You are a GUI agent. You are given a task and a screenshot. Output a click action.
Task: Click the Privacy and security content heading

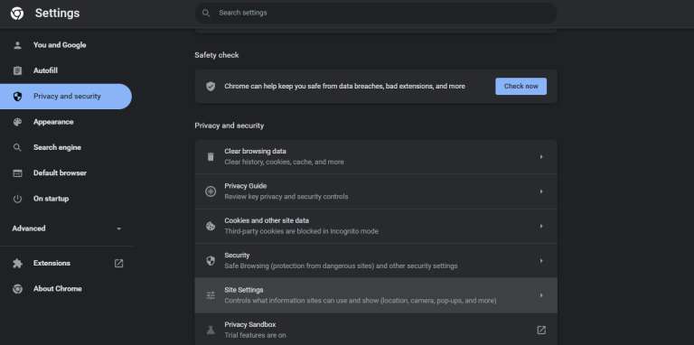pos(230,126)
